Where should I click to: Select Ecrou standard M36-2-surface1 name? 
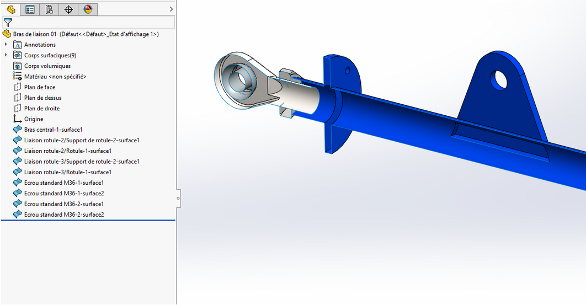point(64,204)
